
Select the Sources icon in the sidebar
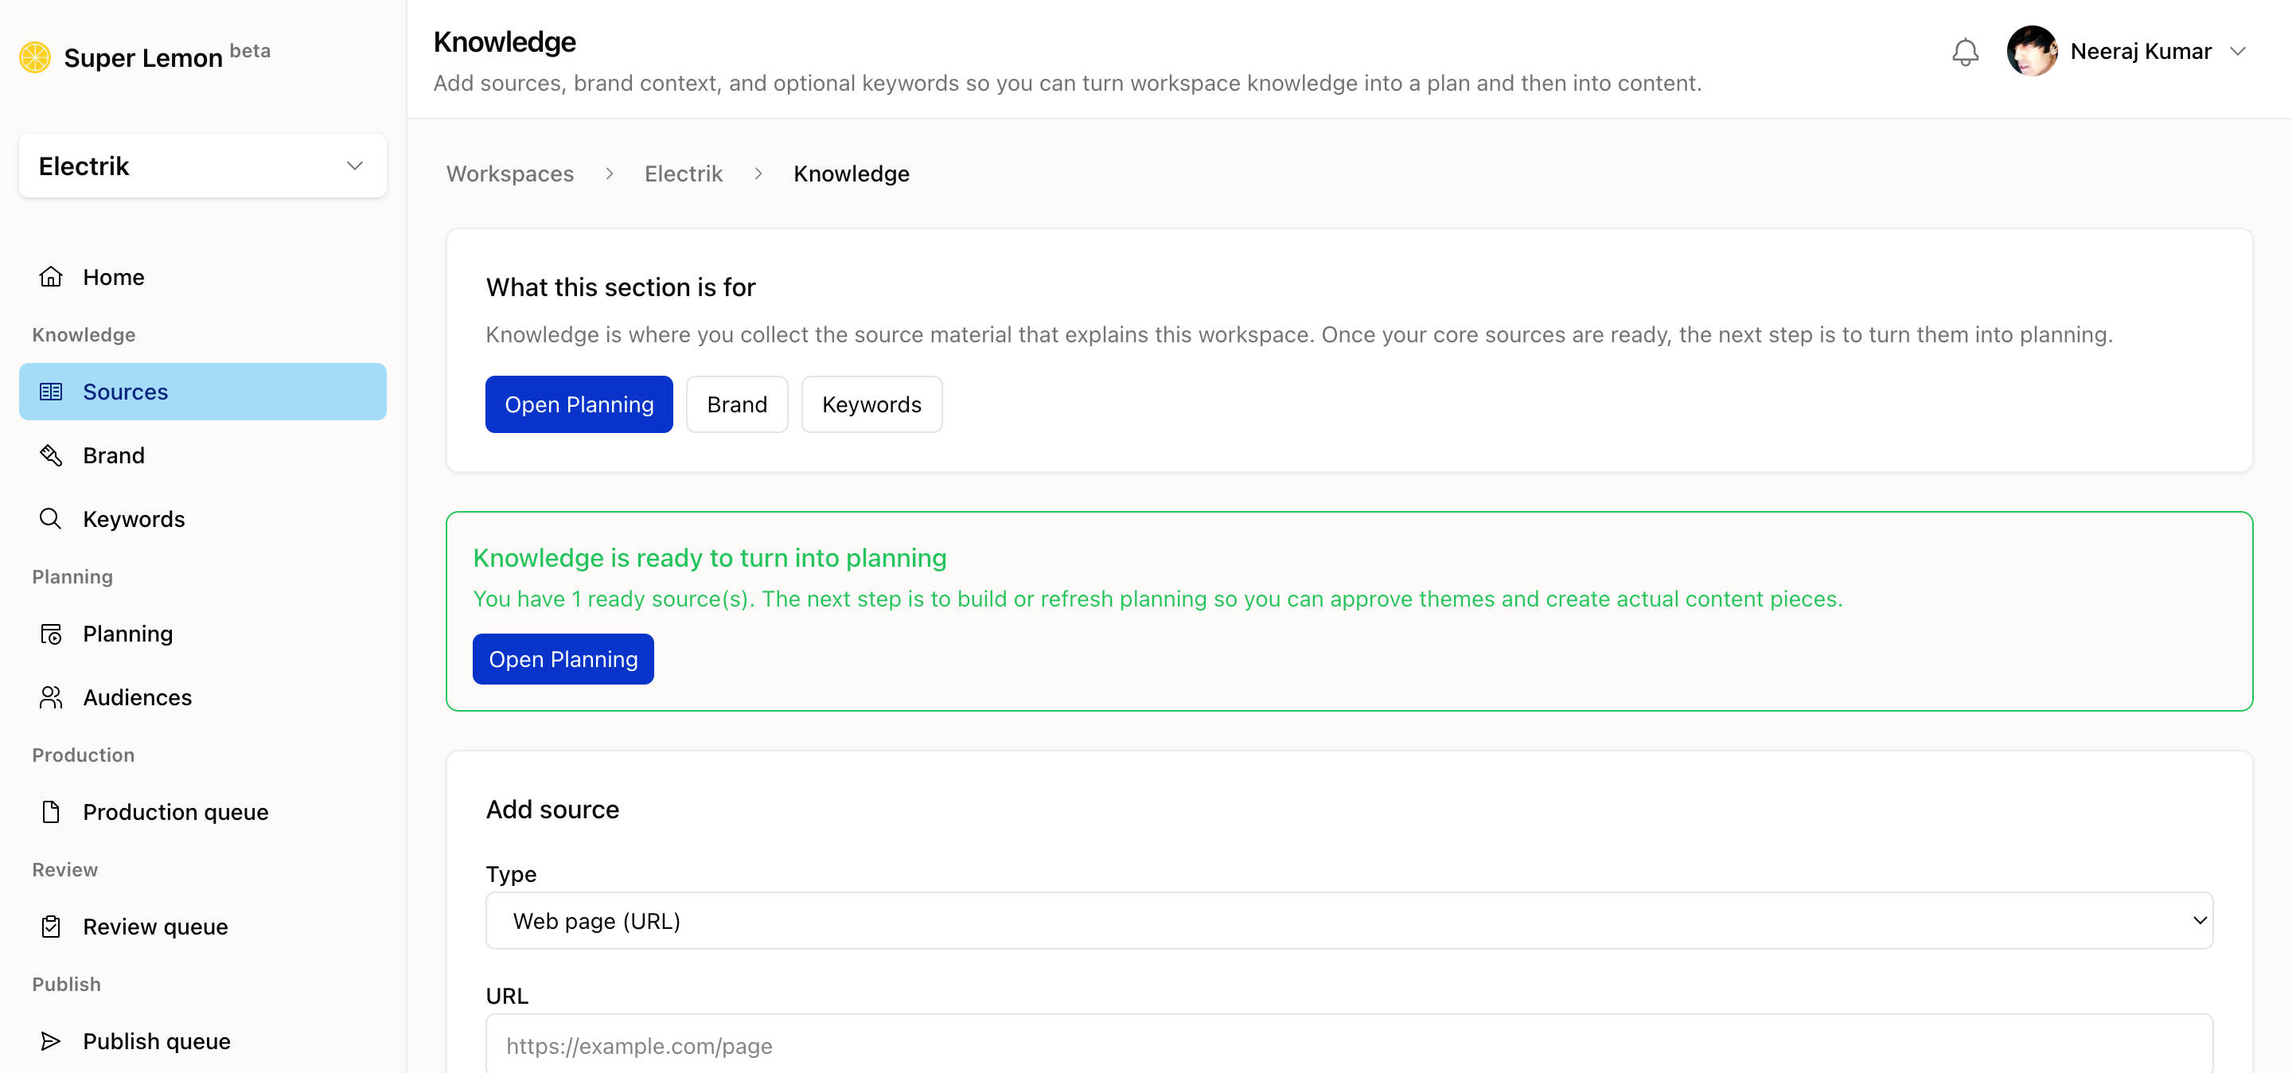[52, 392]
